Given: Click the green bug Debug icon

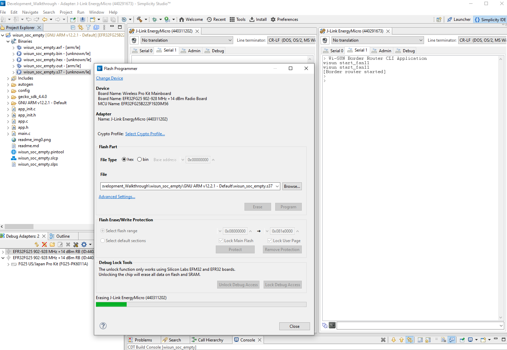Looking at the screenshot, I should point(154,19).
